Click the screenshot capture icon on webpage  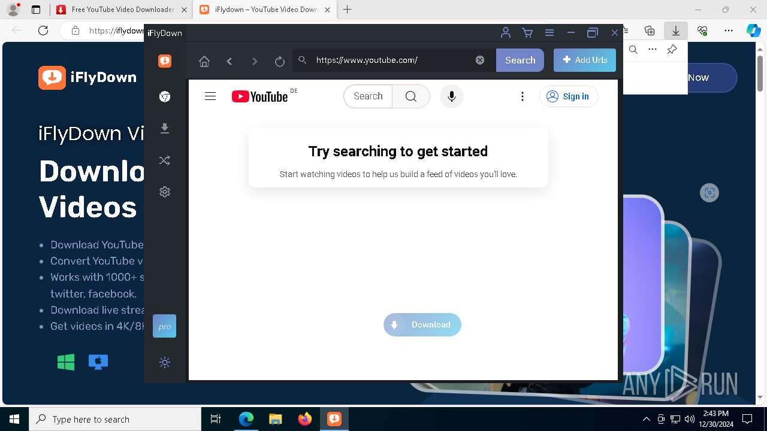click(709, 193)
